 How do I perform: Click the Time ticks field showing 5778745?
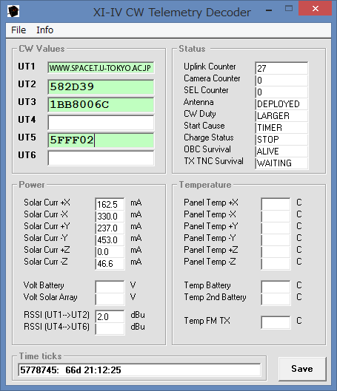click(x=139, y=370)
